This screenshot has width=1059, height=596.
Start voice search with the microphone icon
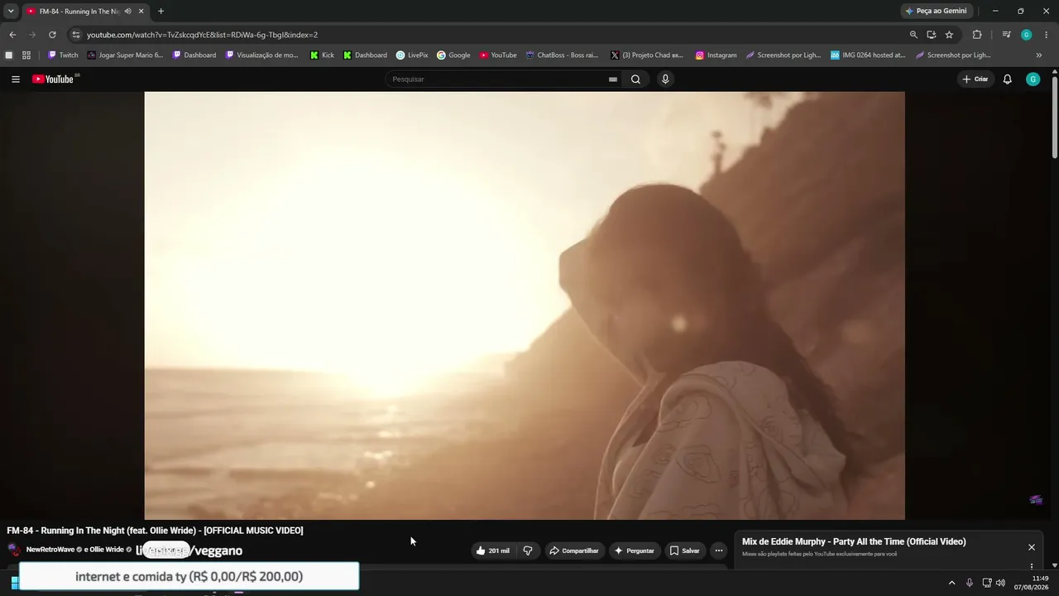(x=665, y=79)
